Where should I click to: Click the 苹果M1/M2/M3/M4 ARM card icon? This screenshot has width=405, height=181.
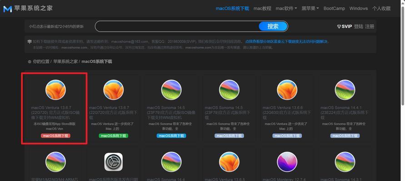55,162
